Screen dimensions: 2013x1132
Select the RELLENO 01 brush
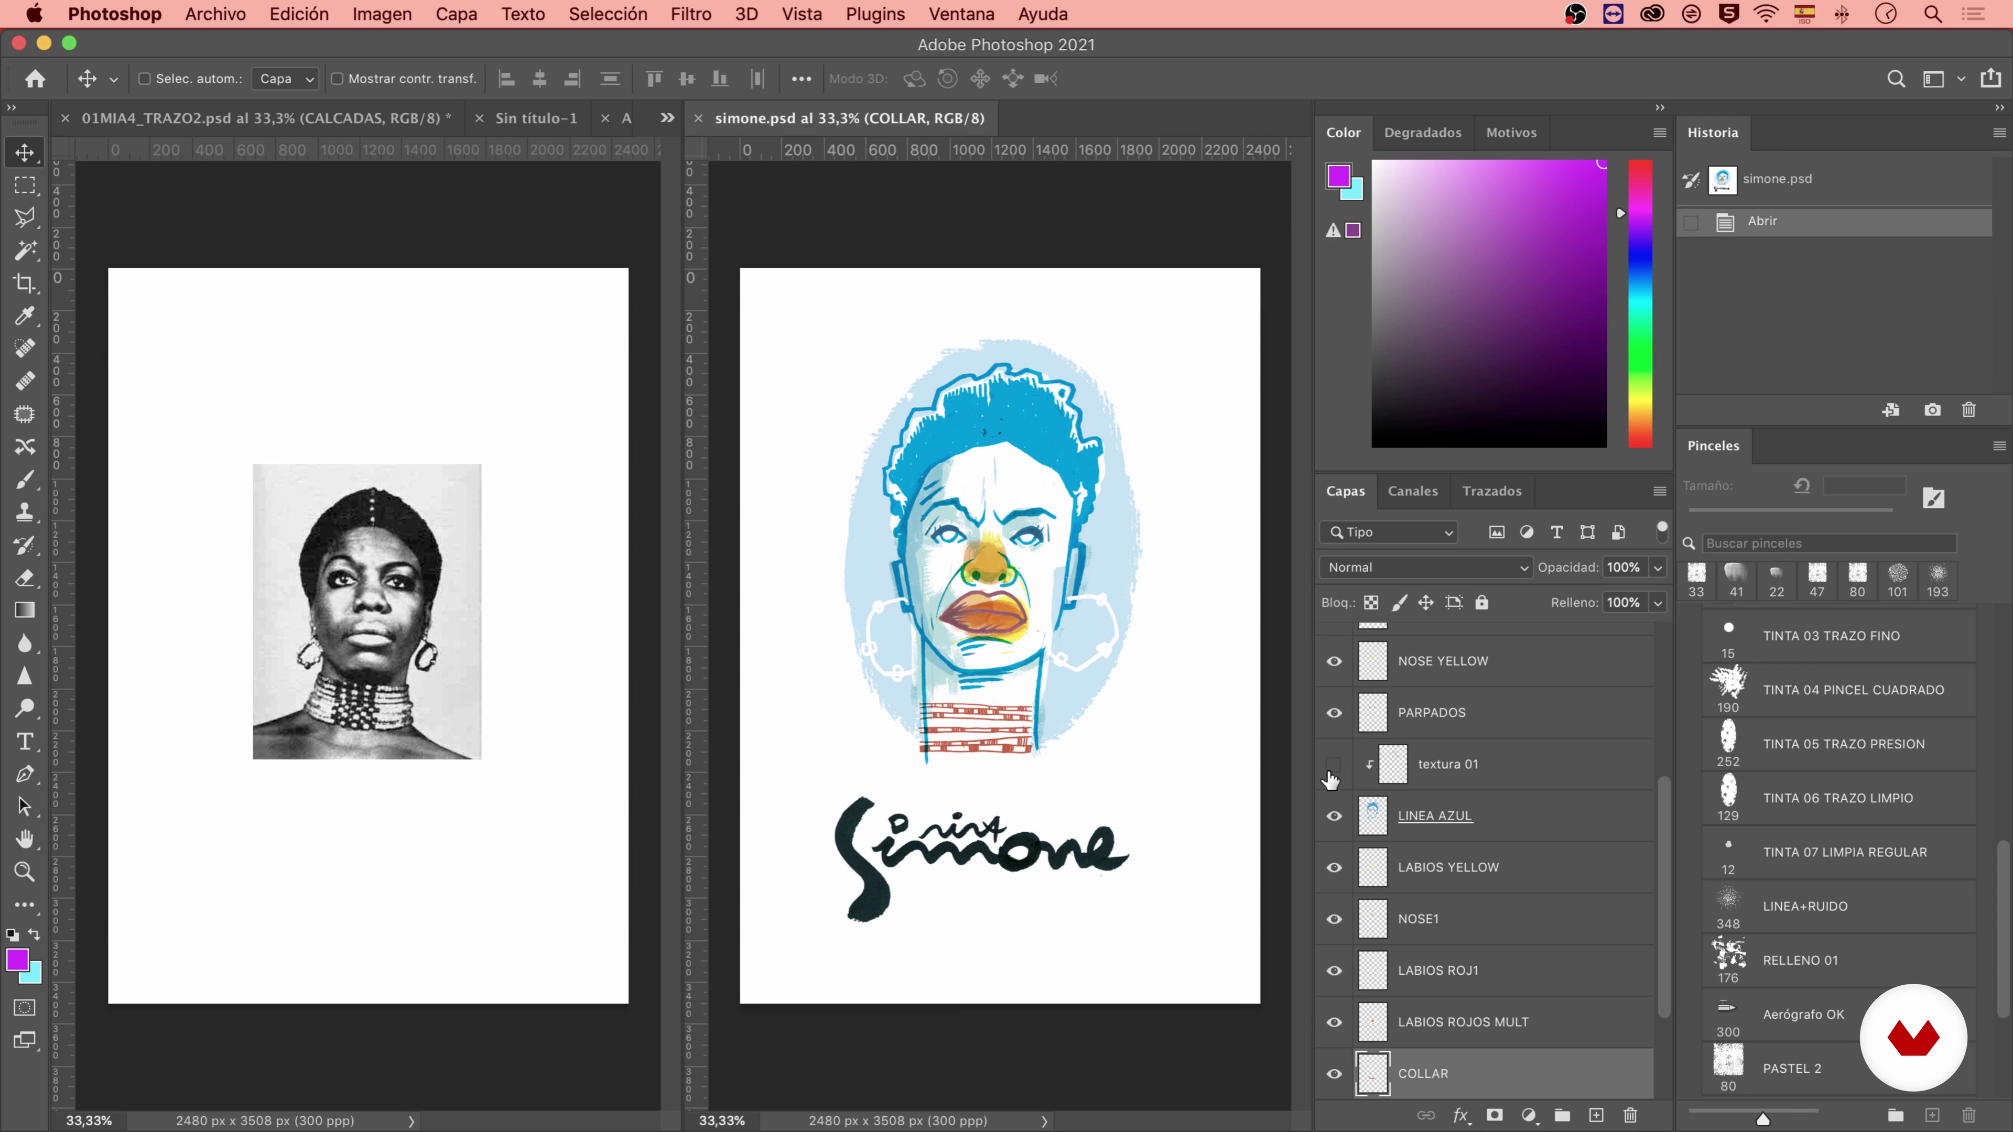[x=1839, y=960]
